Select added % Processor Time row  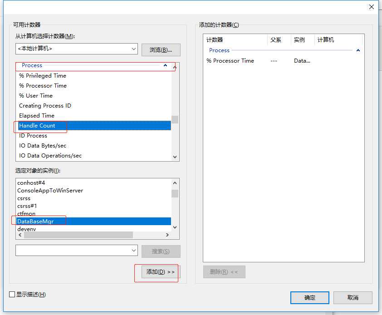click(x=283, y=61)
